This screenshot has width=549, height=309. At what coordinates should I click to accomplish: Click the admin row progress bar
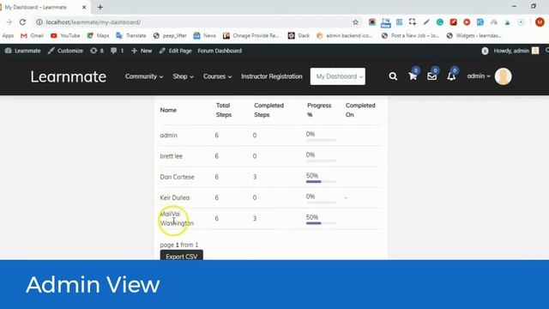coord(321,140)
